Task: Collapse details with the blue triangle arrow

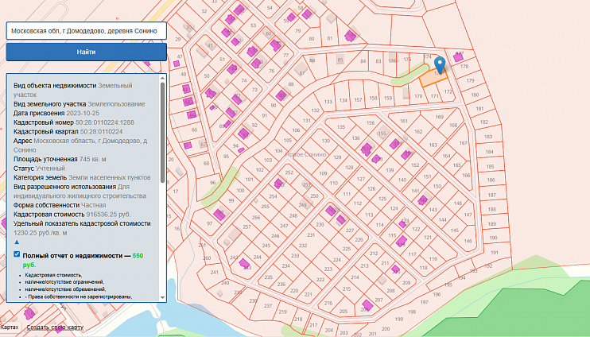Action: tap(17, 242)
